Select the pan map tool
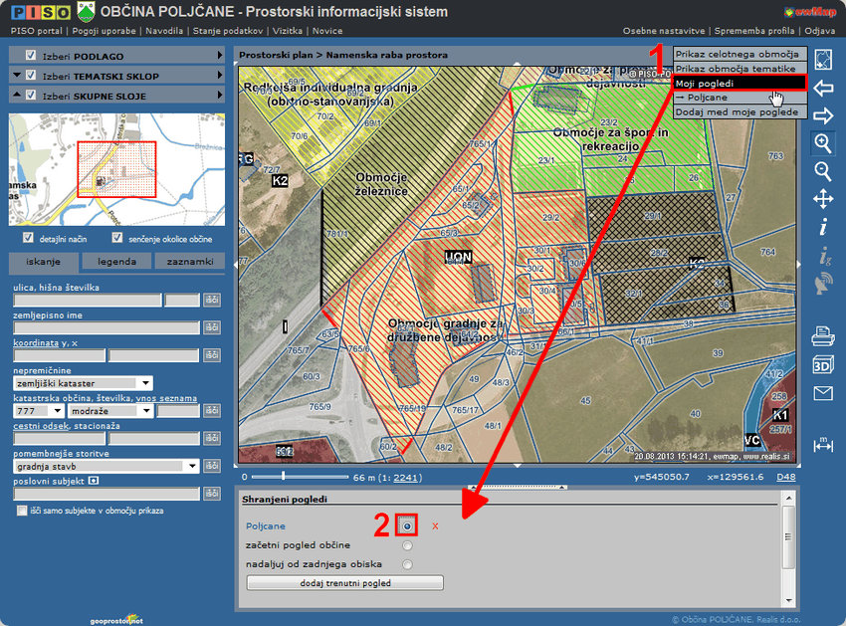 click(823, 199)
